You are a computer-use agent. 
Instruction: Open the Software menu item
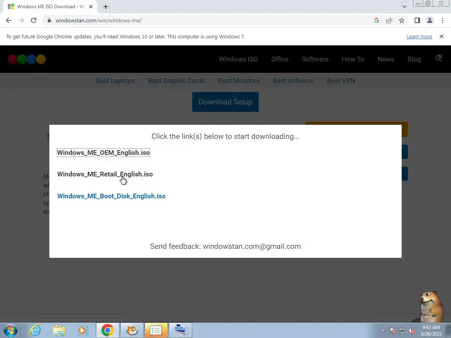coord(315,59)
